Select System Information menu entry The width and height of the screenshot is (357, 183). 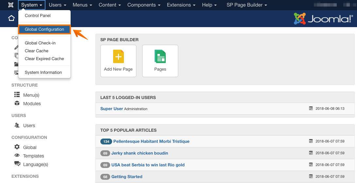(43, 73)
